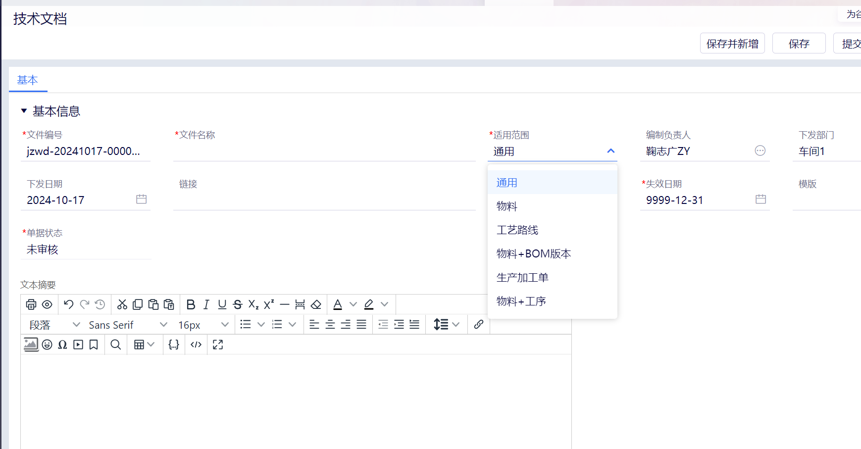Image resolution: width=861 pixels, height=449 pixels.
Task: Collapse the 基本信息 section
Action: 24,111
